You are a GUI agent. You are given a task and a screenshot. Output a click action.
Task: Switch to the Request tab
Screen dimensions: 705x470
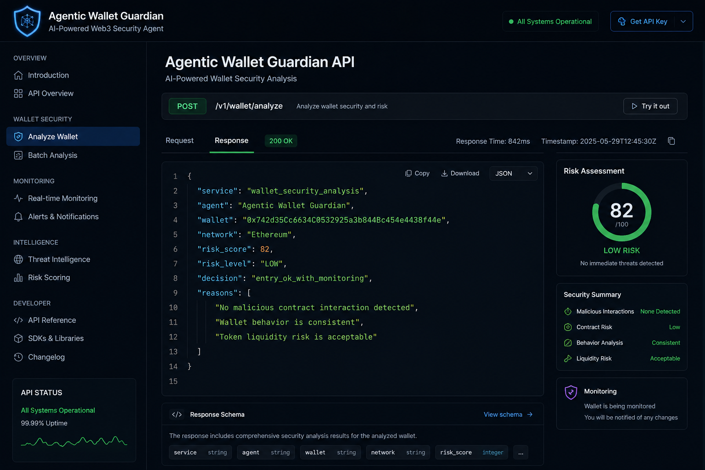click(x=179, y=140)
